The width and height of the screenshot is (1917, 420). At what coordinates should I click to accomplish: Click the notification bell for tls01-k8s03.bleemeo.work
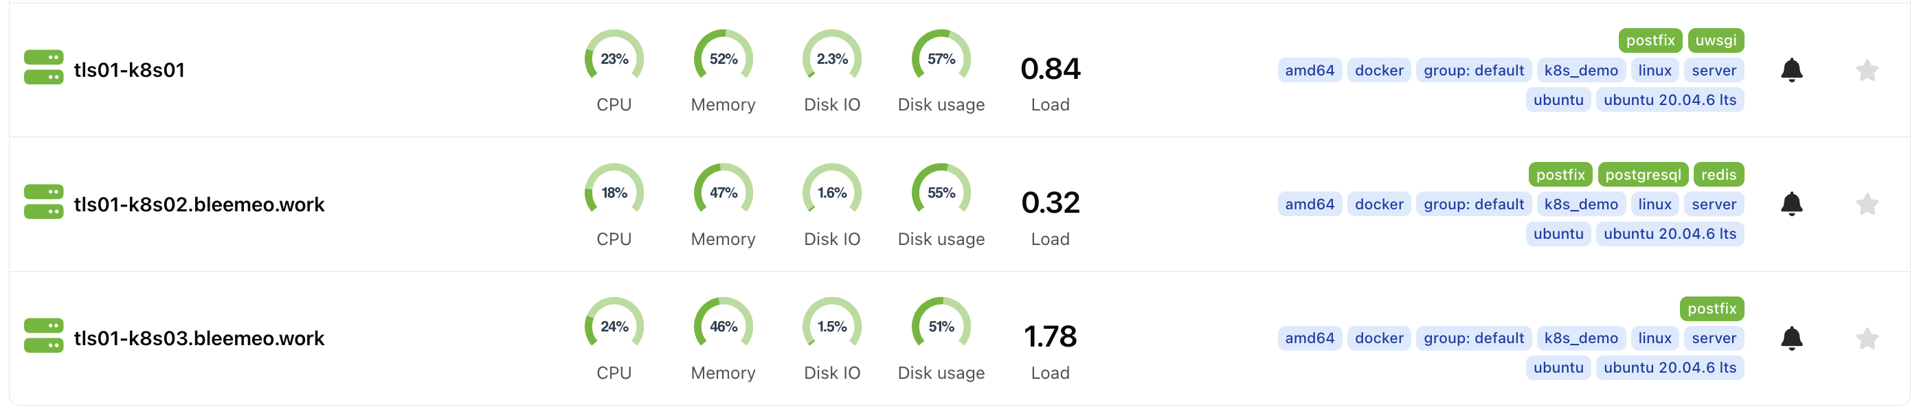[x=1791, y=338]
